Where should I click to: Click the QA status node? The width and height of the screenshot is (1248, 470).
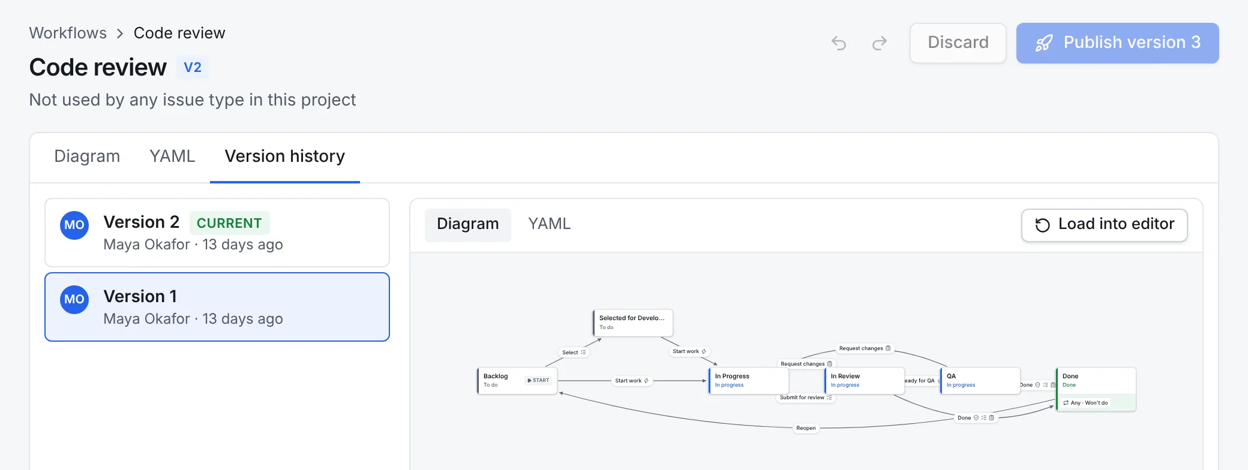(x=980, y=381)
